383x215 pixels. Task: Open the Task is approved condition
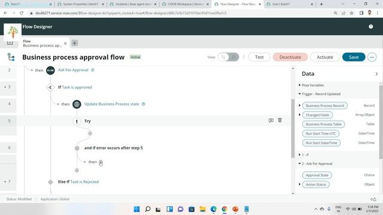77,87
